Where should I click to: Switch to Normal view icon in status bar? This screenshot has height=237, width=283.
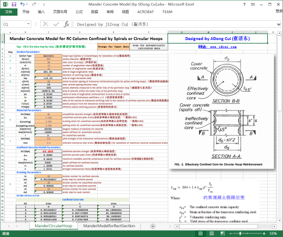200,234
